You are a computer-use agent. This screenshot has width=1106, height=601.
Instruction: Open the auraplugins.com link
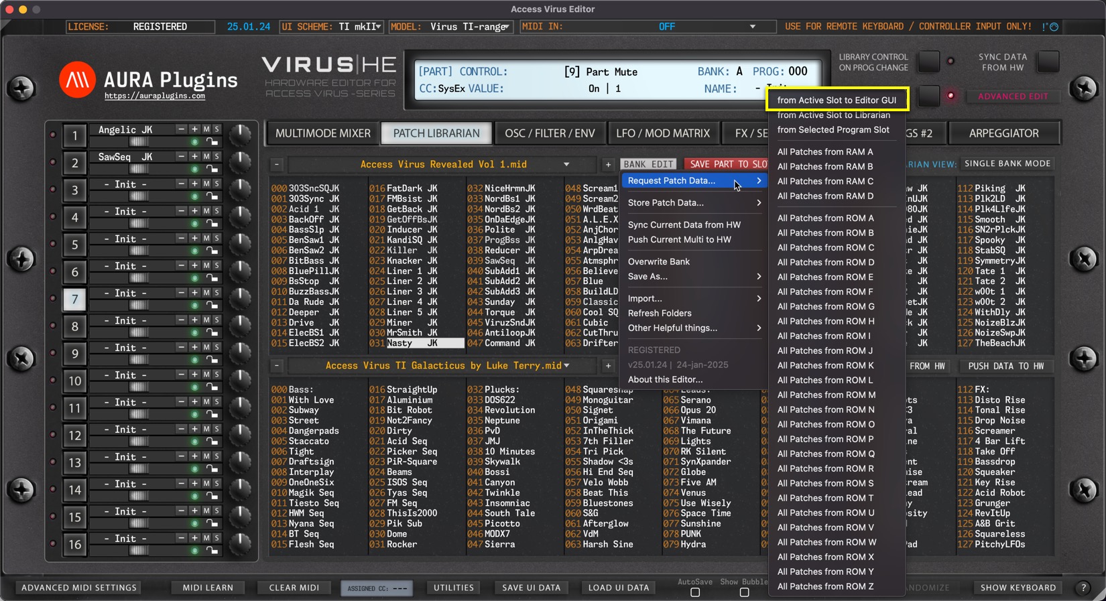click(155, 96)
